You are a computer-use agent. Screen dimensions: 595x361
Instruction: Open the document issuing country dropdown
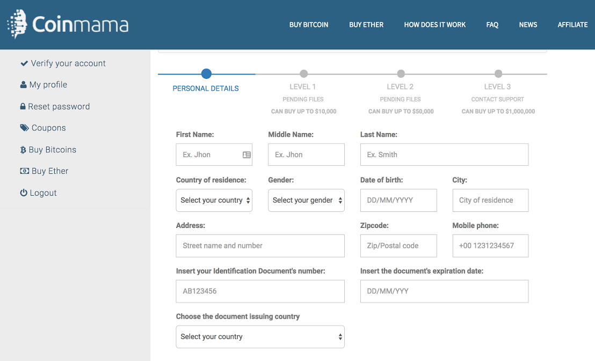(x=260, y=337)
